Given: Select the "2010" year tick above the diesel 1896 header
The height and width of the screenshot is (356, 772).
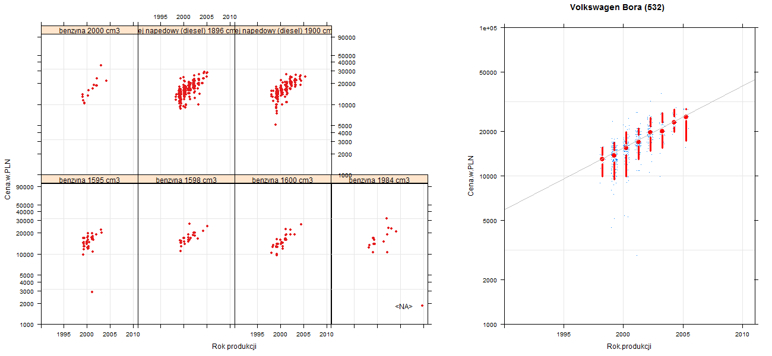Looking at the screenshot, I should (x=230, y=17).
